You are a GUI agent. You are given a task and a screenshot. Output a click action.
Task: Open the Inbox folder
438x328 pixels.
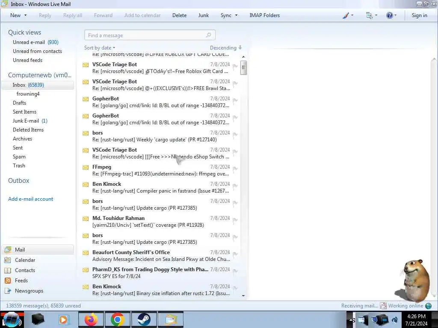tap(38, 85)
